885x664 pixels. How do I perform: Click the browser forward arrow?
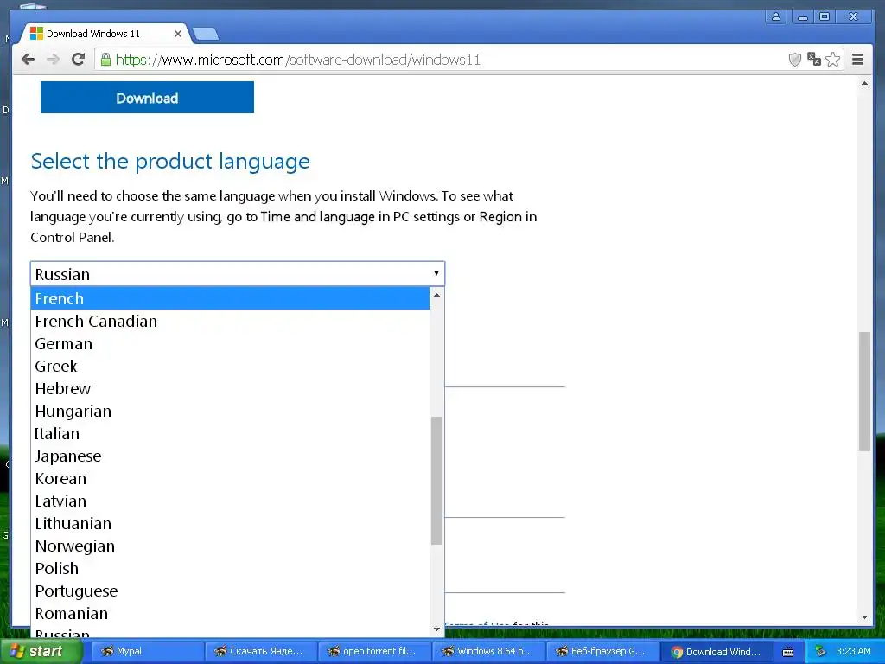(53, 60)
